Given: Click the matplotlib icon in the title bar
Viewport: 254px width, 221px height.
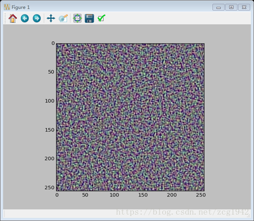Looking at the screenshot, I should 7,7.
